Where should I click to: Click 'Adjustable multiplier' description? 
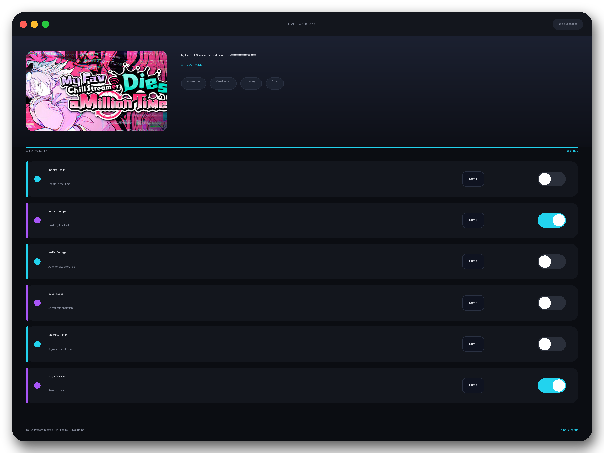(x=60, y=349)
